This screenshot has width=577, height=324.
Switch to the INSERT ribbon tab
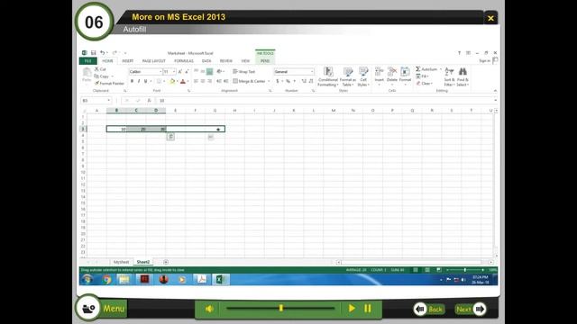(x=128, y=61)
